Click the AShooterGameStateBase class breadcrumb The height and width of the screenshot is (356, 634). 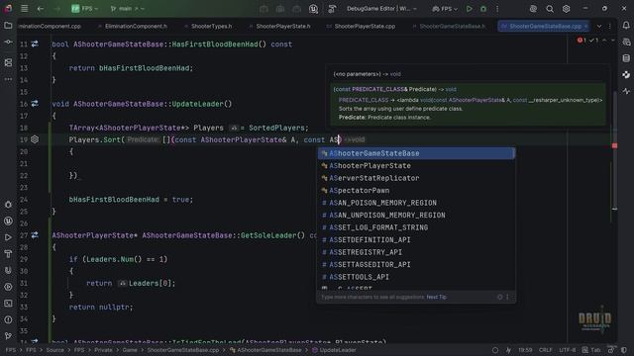(x=265, y=350)
